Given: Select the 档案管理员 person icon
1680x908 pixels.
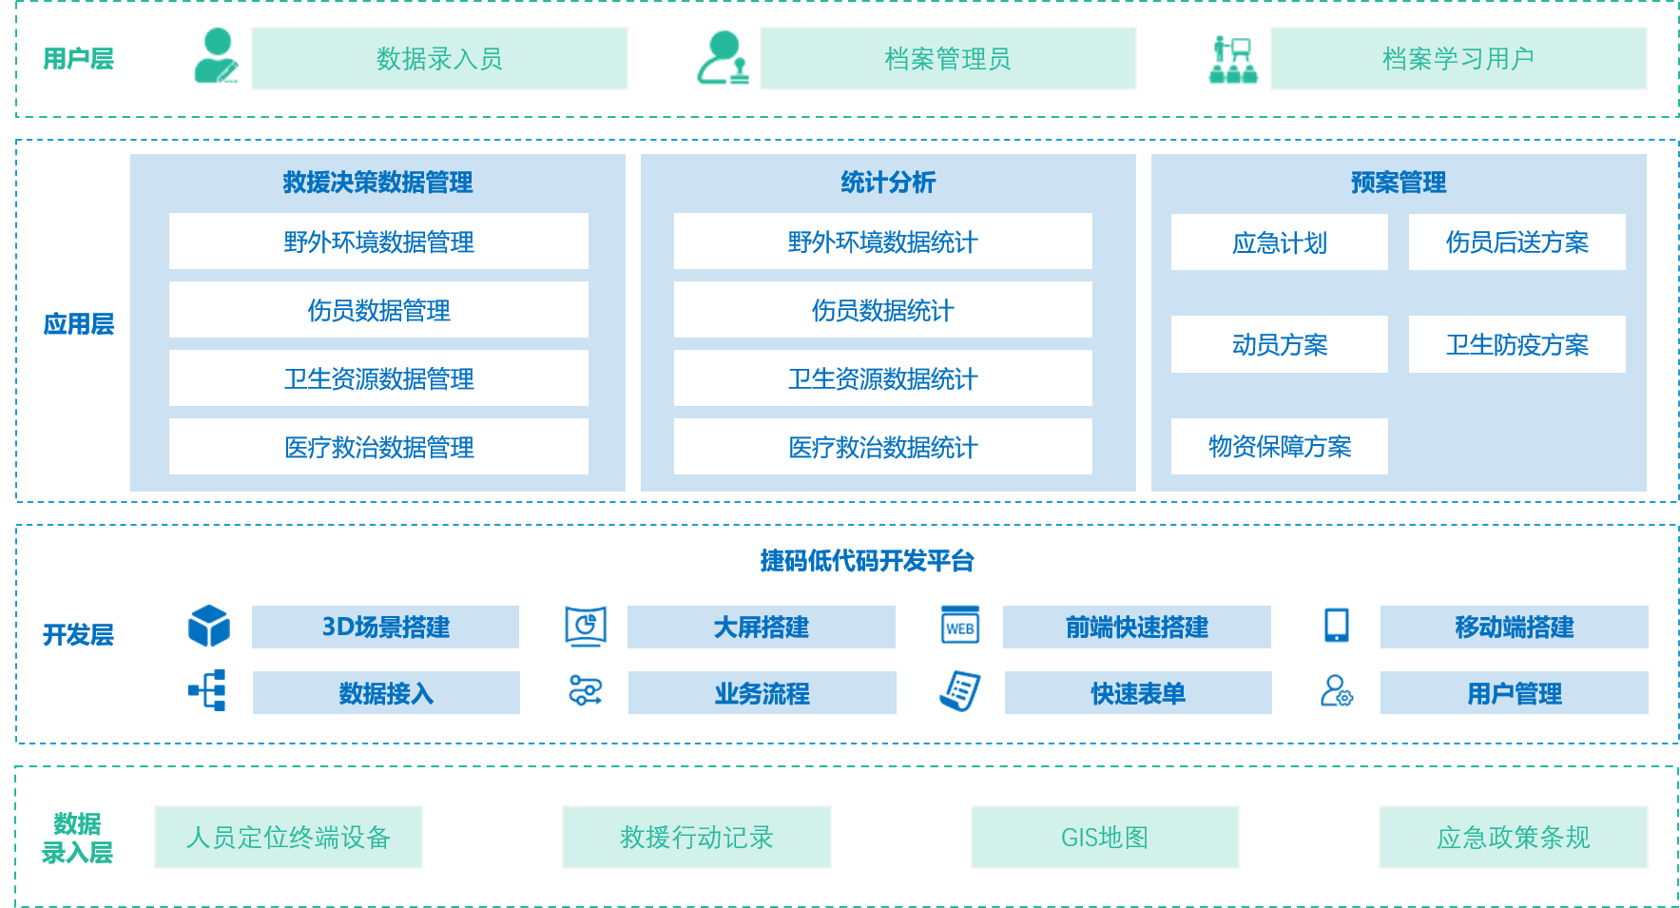Looking at the screenshot, I should click(725, 57).
